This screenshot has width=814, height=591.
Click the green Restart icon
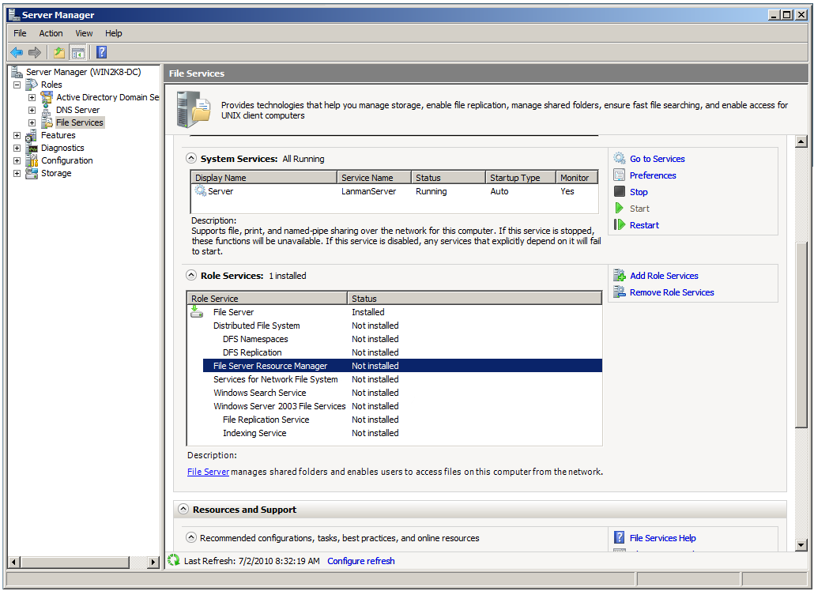[620, 224]
